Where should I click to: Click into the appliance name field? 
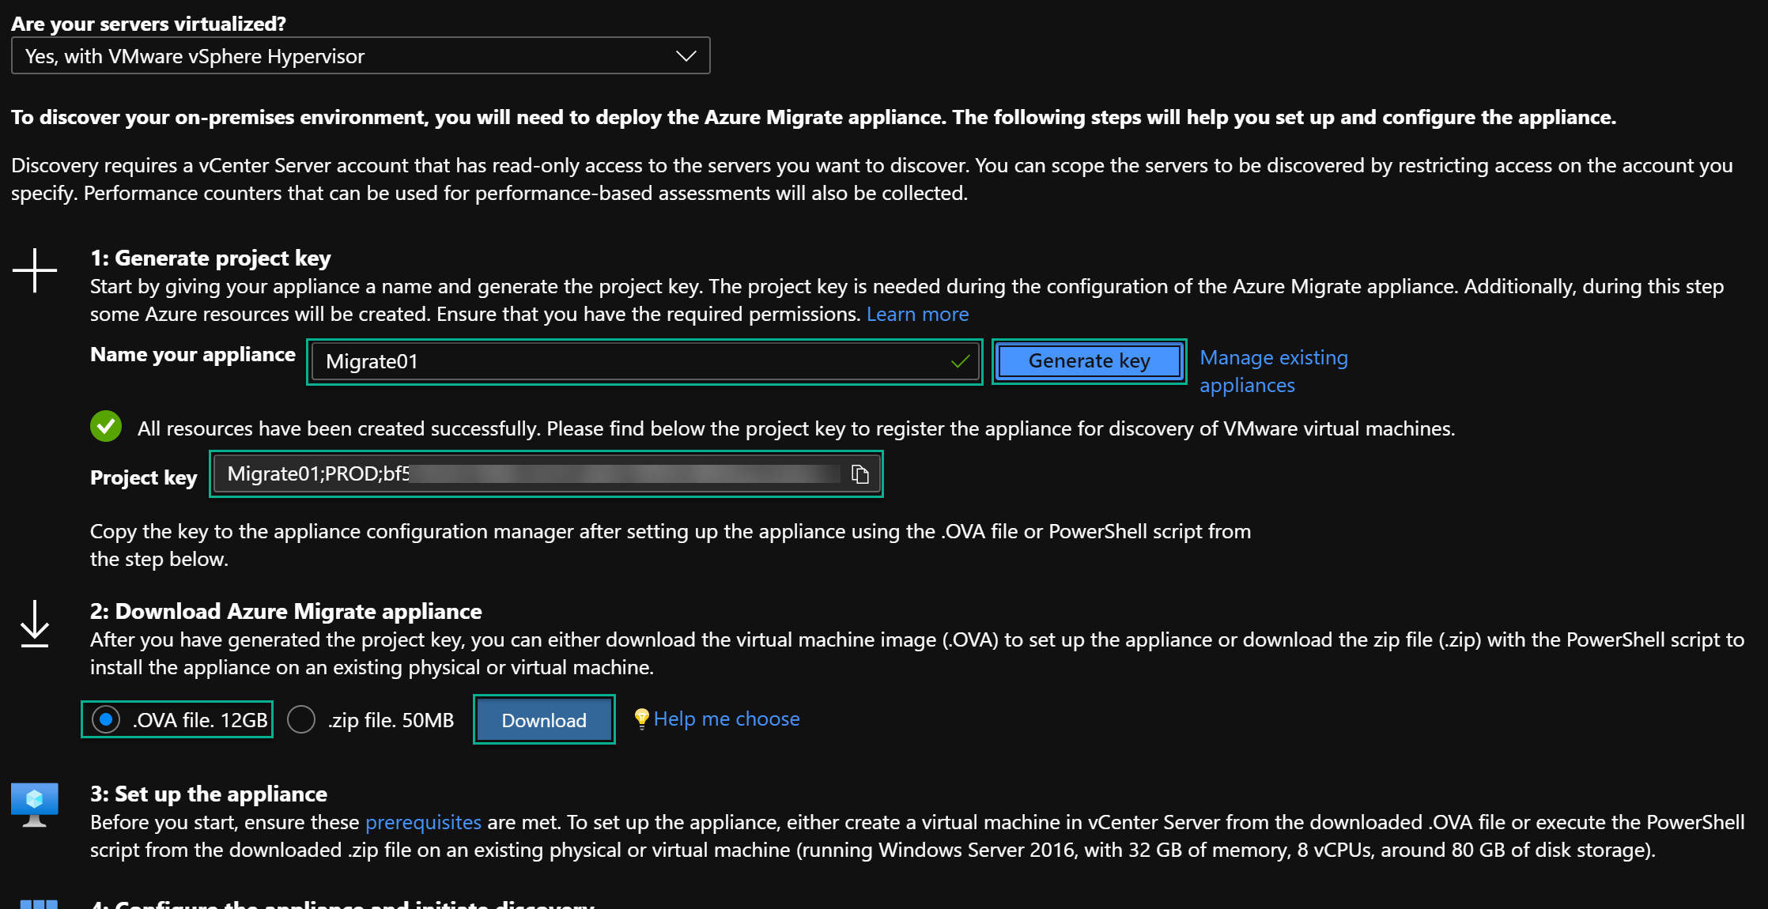click(x=644, y=361)
